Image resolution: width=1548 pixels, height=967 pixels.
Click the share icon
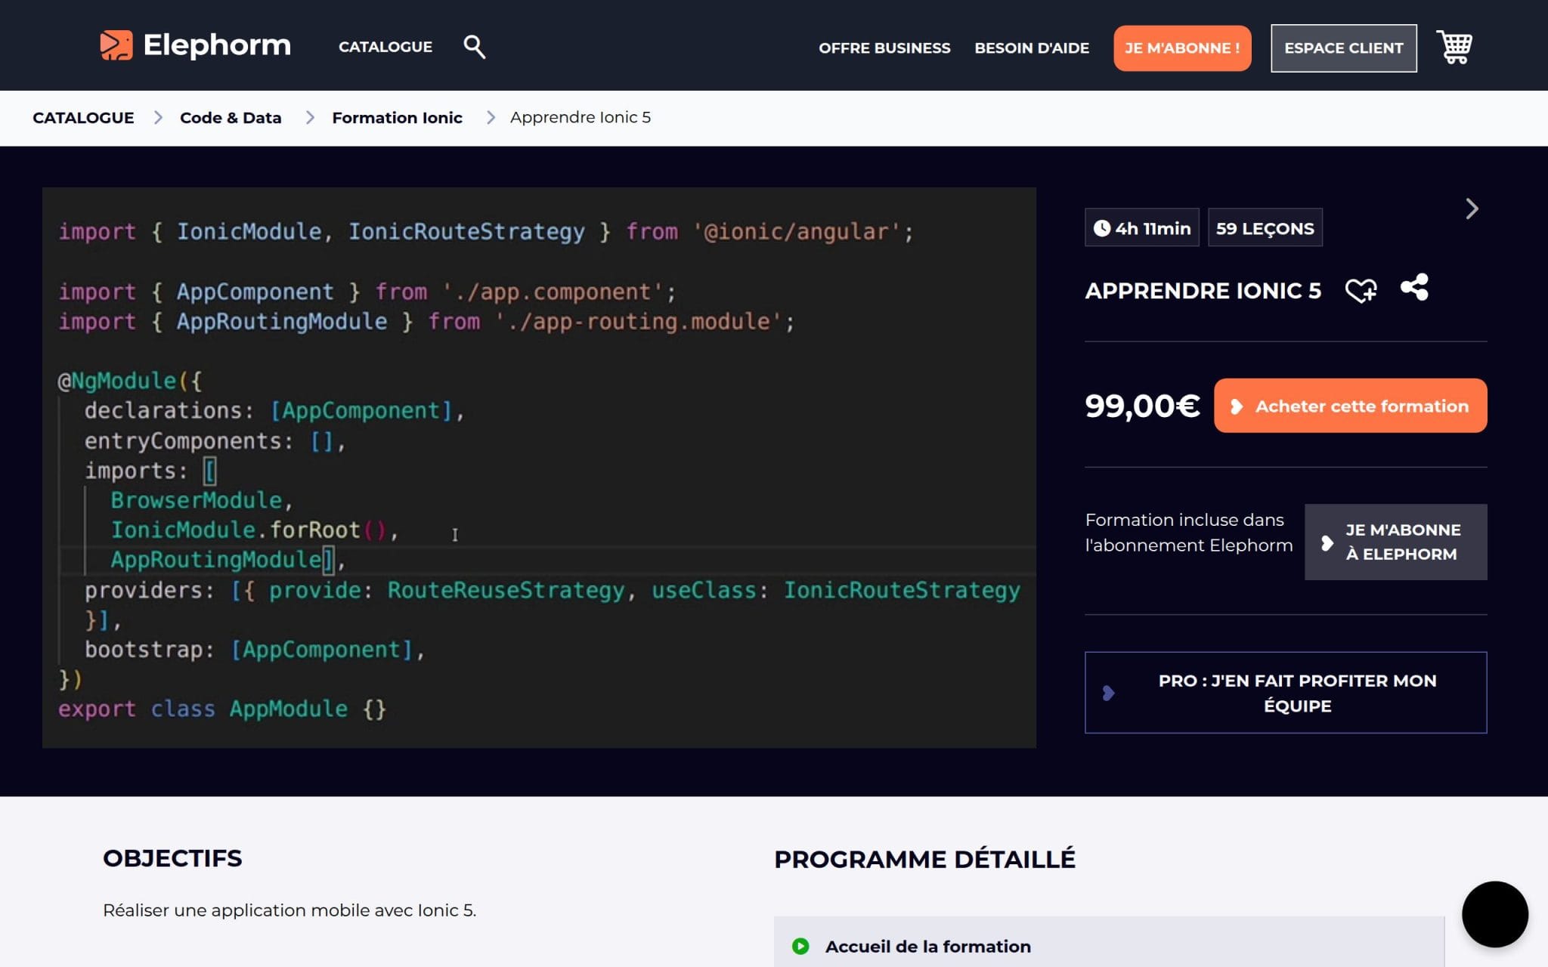click(1414, 288)
